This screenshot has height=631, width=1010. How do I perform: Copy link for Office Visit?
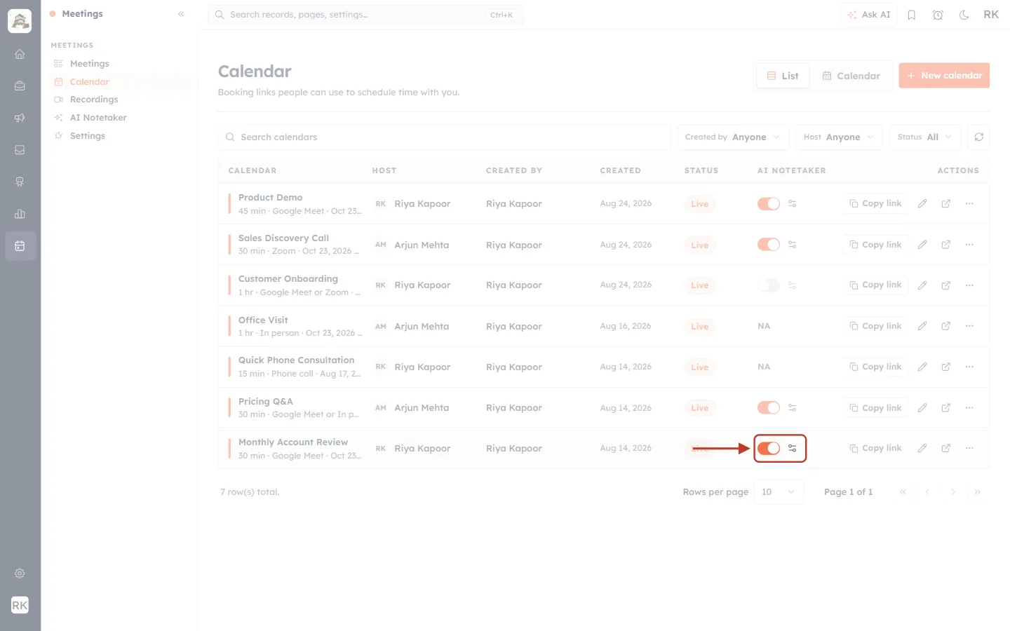click(x=875, y=326)
